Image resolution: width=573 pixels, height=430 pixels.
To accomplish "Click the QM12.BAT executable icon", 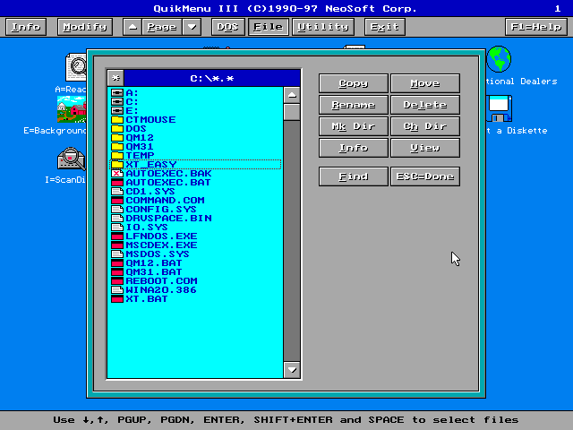I will coord(117,262).
